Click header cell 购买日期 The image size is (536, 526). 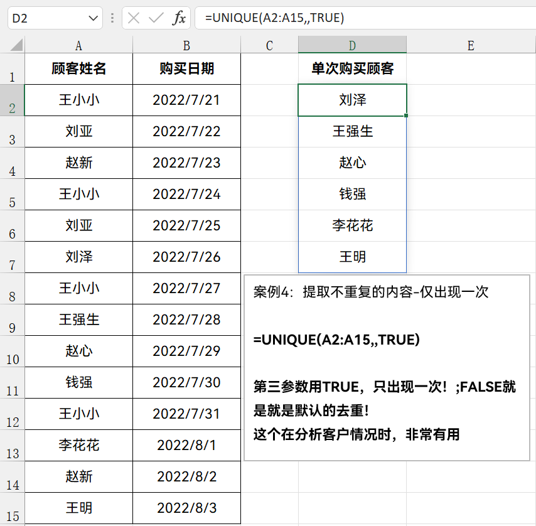(186, 68)
